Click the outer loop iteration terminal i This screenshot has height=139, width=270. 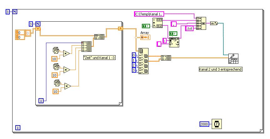pyautogui.click(x=18, y=128)
